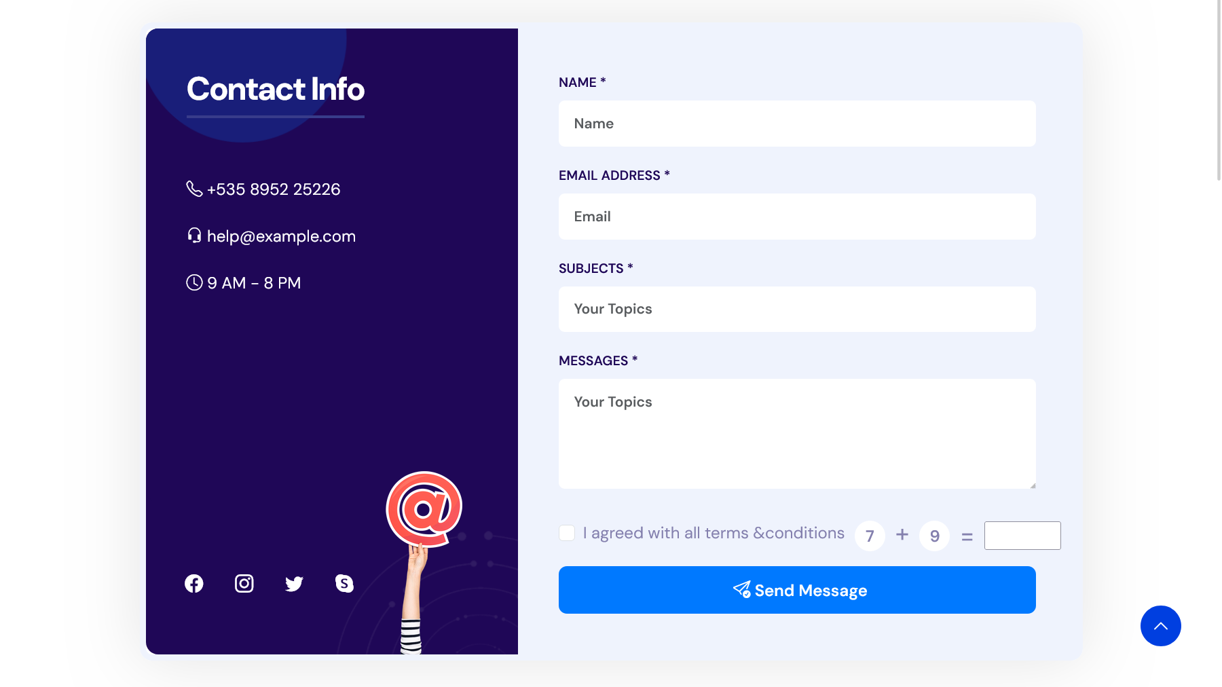This screenshot has width=1222, height=687.
Task: Click the headset icon next to the email
Action: [193, 236]
